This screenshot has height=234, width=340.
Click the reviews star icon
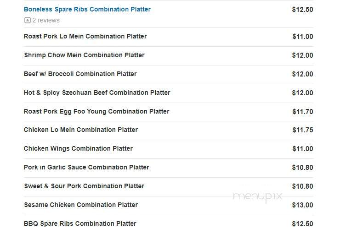coord(27,20)
